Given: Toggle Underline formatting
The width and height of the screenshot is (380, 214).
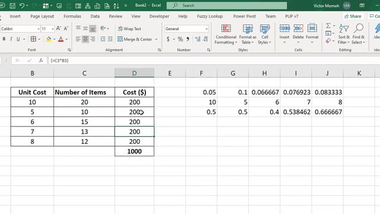Looking at the screenshot, I should click(x=18, y=39).
